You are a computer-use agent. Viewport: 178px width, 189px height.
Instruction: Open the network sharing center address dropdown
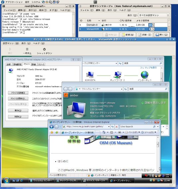[x=116, y=63]
